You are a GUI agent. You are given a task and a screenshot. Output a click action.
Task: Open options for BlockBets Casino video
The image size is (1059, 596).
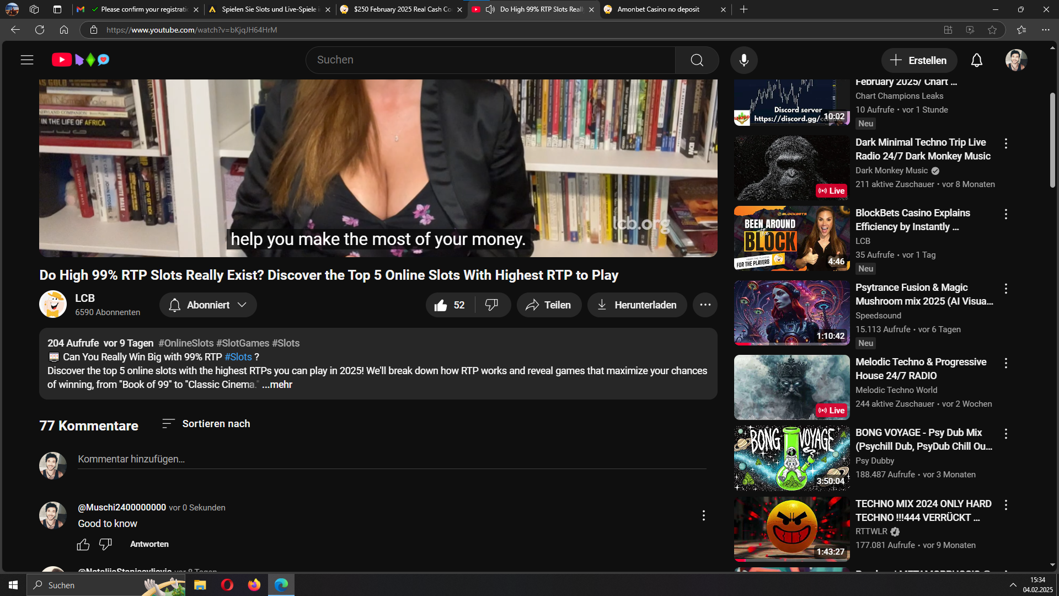pyautogui.click(x=1005, y=214)
